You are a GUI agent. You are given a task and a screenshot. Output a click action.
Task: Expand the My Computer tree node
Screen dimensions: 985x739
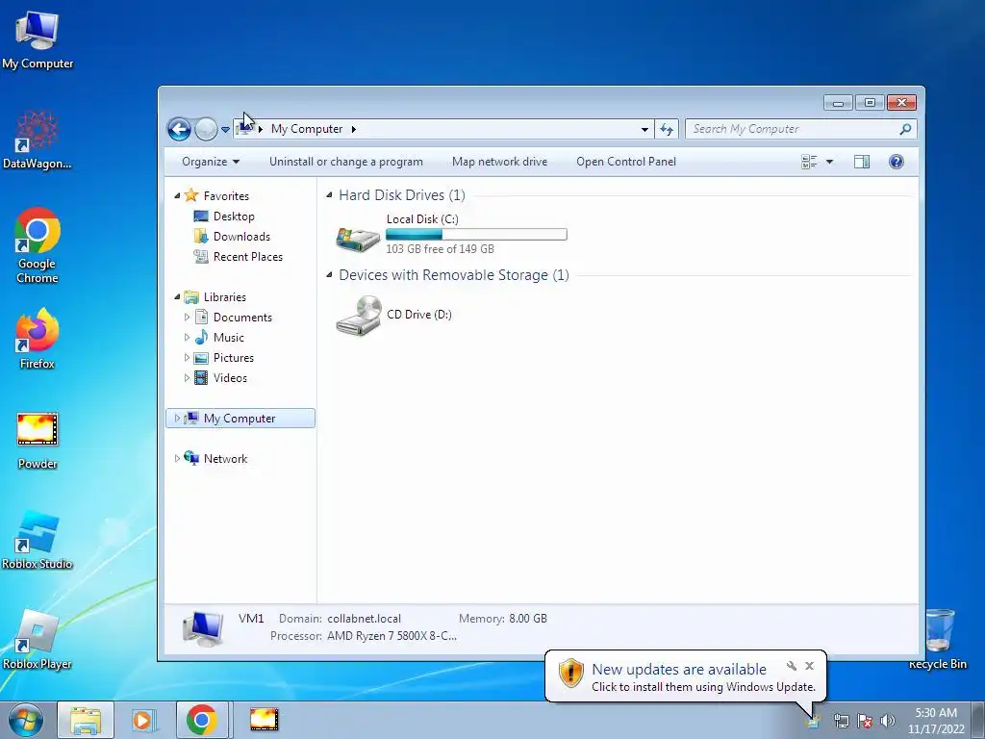177,418
